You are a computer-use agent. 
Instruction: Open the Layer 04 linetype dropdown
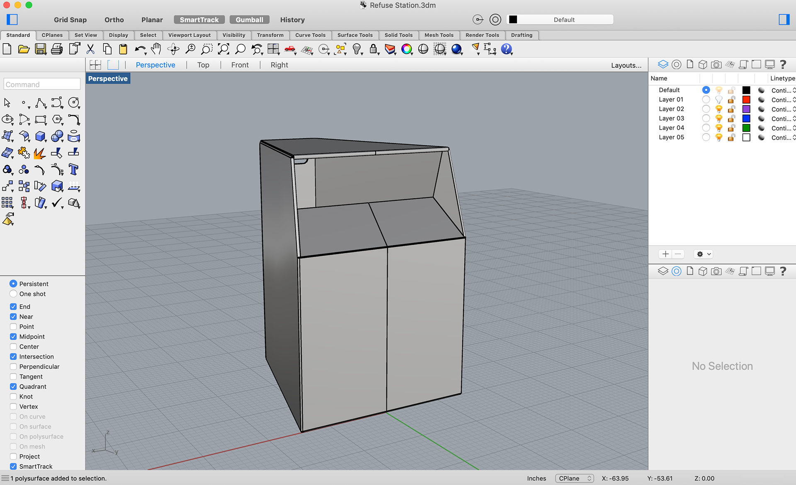(783, 128)
